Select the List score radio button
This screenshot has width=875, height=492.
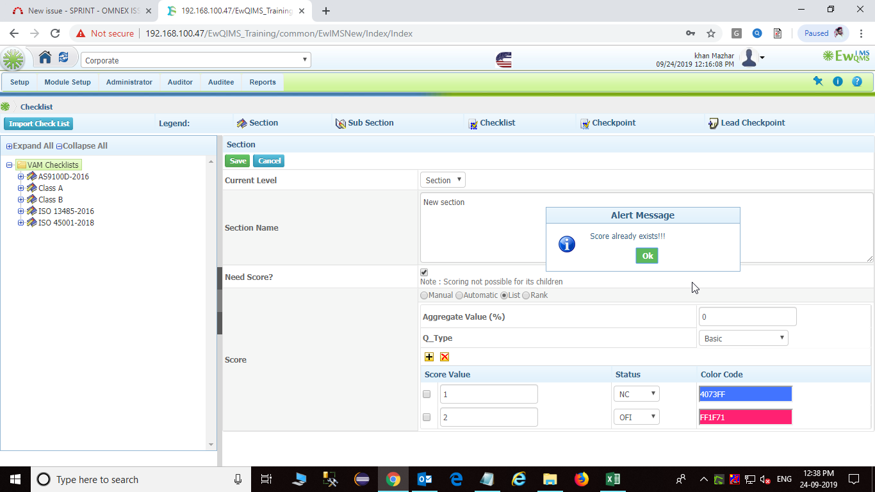(504, 295)
